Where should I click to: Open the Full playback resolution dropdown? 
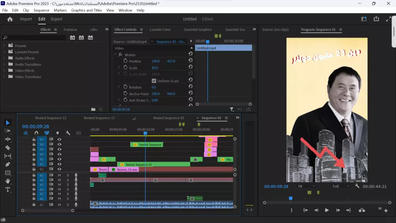[341, 186]
